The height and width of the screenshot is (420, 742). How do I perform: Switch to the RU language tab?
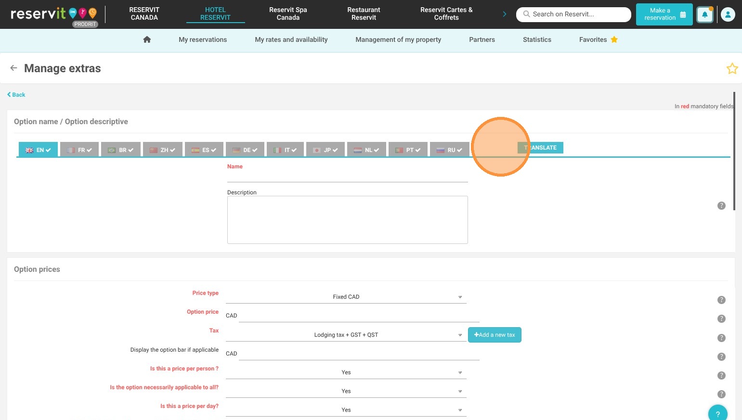[449, 150]
